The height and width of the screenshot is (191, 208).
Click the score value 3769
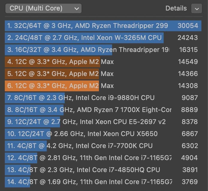(x=190, y=182)
